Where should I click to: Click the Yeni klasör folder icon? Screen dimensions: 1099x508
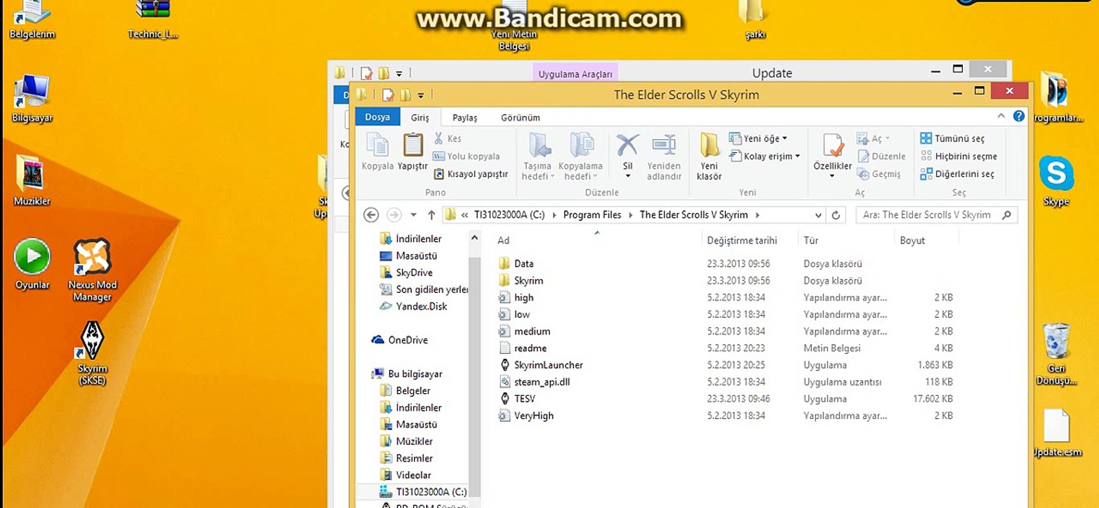[709, 145]
